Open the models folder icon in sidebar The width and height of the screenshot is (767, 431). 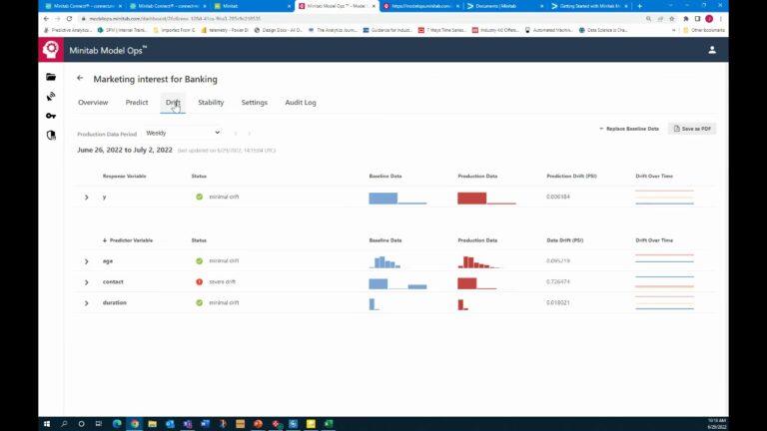point(51,77)
